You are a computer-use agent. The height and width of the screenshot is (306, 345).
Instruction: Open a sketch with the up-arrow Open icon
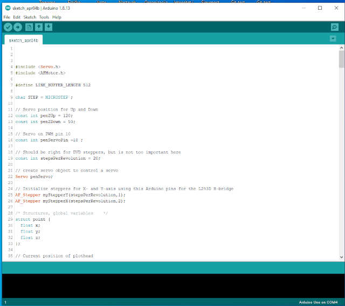click(x=39, y=27)
